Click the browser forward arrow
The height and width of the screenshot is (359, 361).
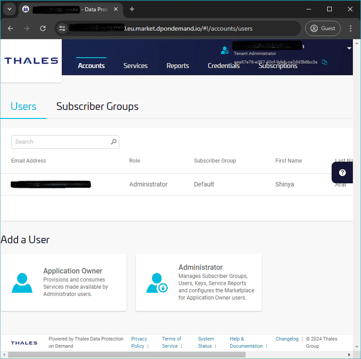coord(27,28)
